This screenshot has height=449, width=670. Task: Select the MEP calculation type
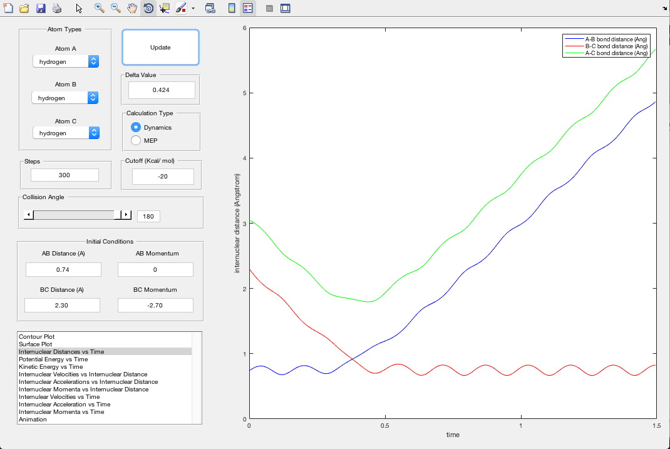coord(136,140)
